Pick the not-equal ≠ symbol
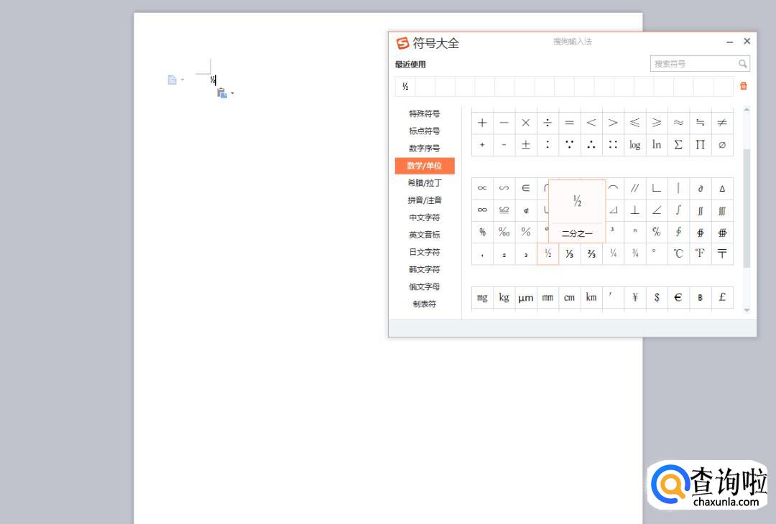The image size is (776, 524). click(x=722, y=123)
